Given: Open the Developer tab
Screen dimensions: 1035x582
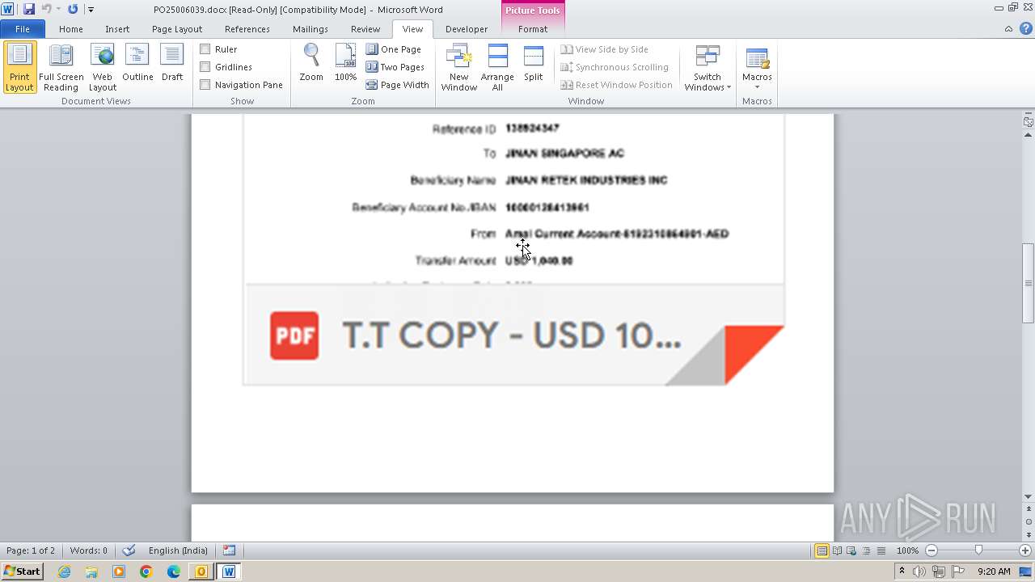Looking at the screenshot, I should (467, 29).
